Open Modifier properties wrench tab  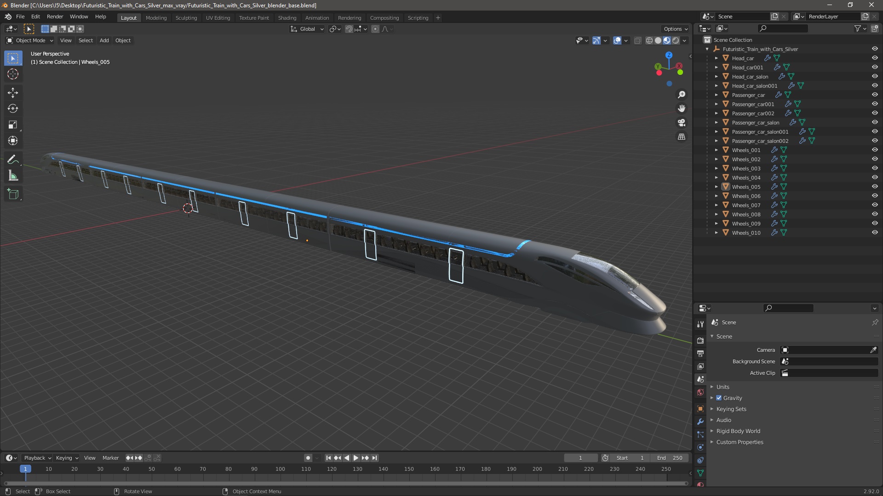tap(700, 422)
